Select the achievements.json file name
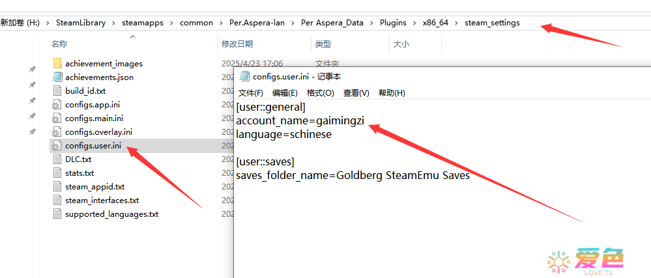651x278 pixels. tap(99, 77)
